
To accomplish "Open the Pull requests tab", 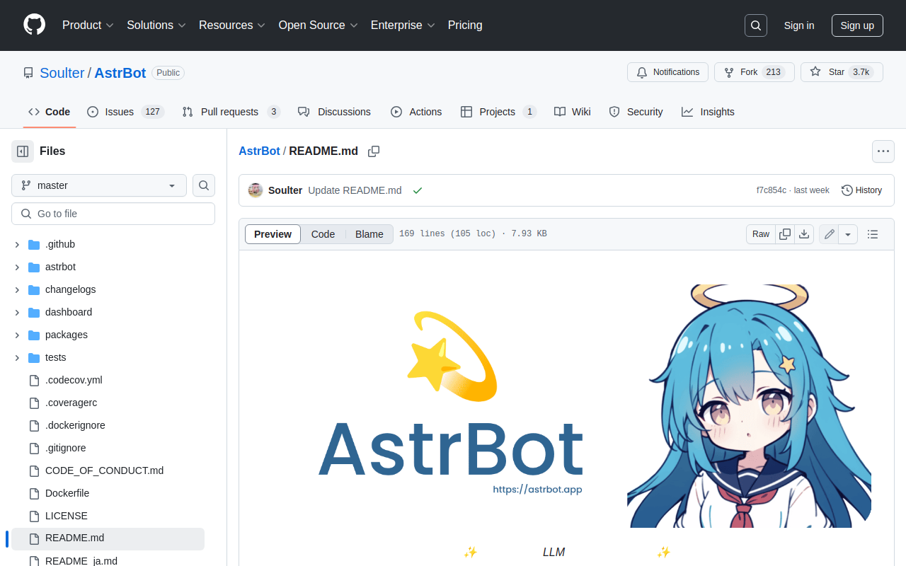I will (231, 112).
